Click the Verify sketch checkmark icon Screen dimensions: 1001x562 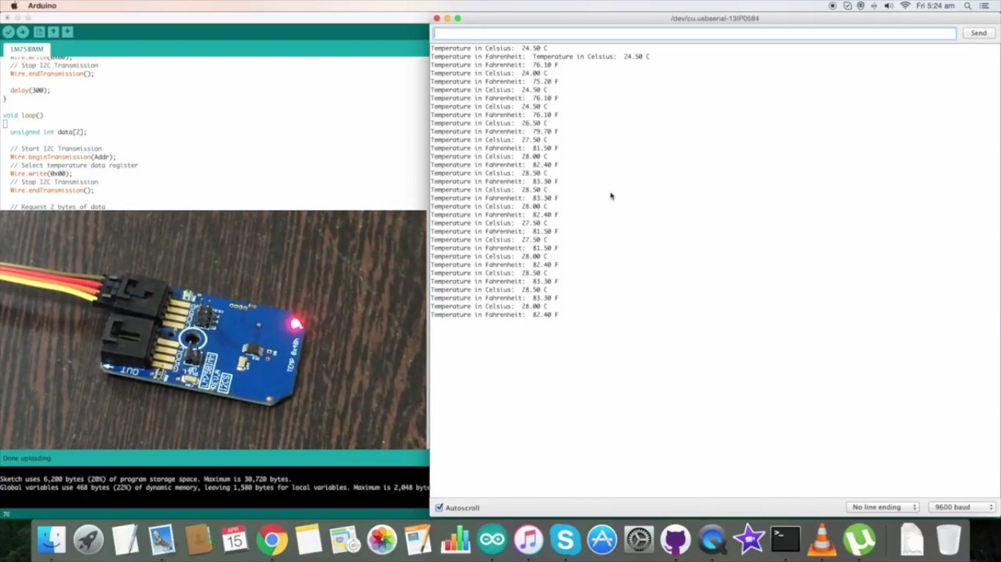8,31
